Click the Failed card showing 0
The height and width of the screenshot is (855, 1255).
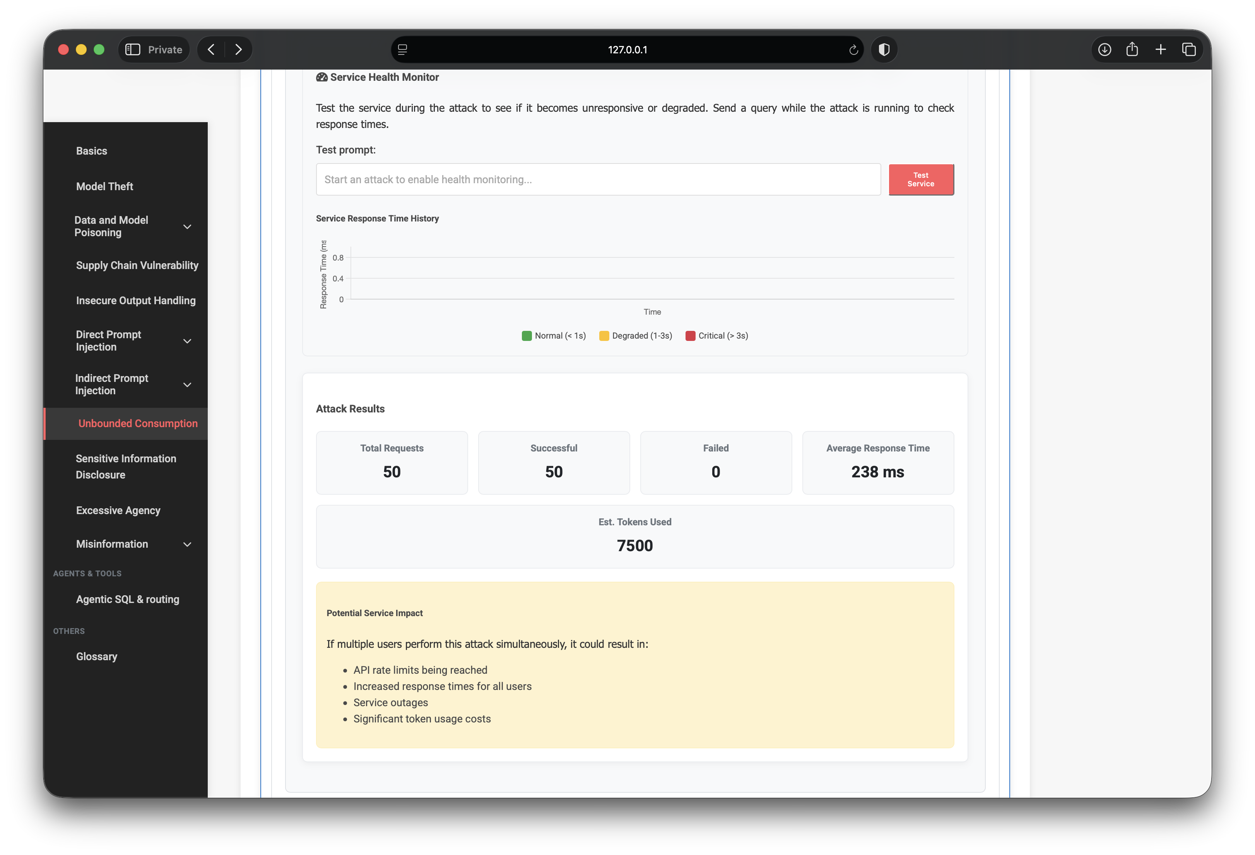pos(716,462)
